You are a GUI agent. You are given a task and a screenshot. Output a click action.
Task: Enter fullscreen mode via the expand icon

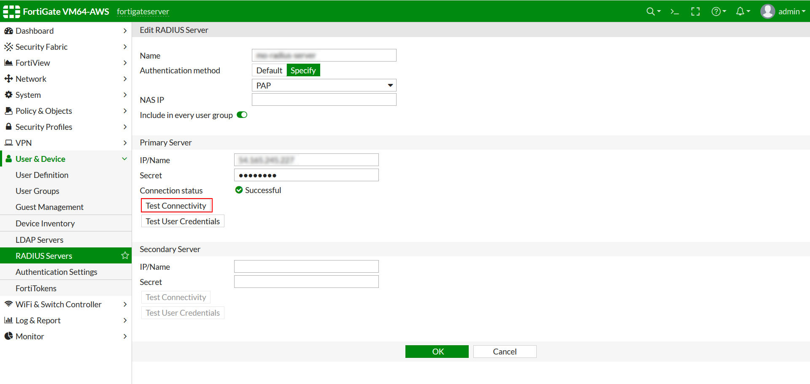[695, 11]
